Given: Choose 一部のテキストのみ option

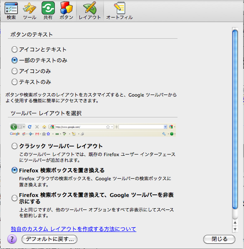Looking at the screenshot, I should [x=15, y=60].
